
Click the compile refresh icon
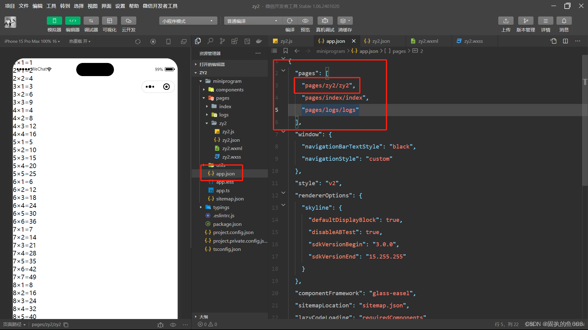point(290,21)
